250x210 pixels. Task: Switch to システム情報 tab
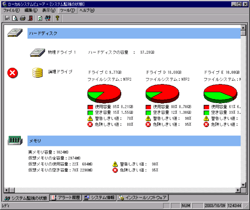tap(99, 198)
